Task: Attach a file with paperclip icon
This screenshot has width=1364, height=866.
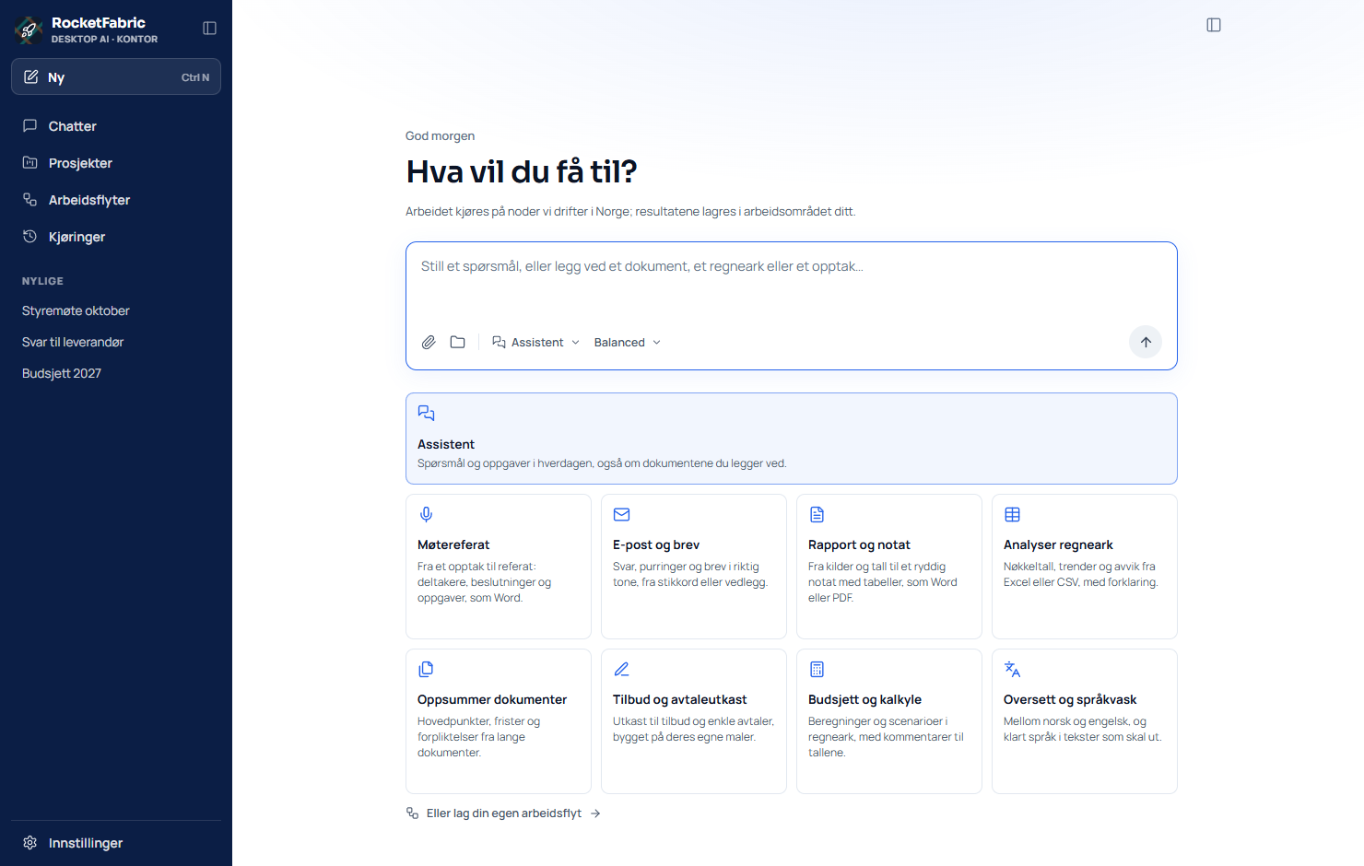Action: point(429,342)
